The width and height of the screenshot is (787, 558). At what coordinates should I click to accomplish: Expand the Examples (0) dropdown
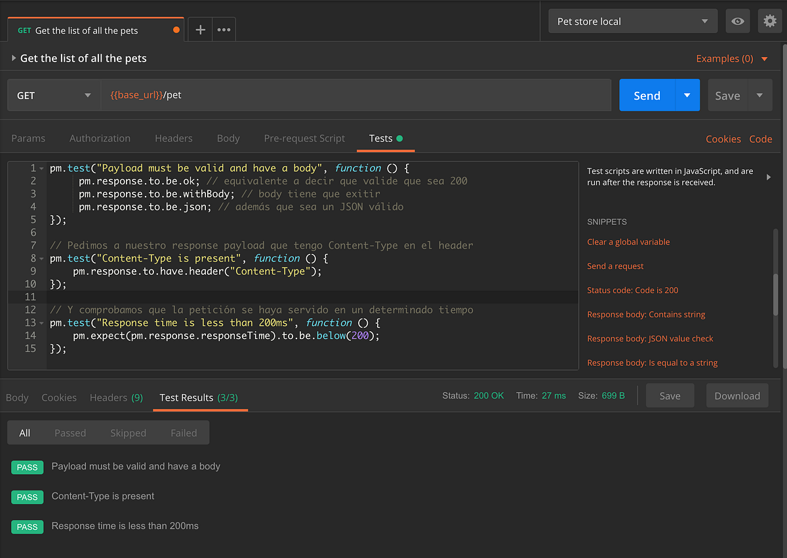tap(733, 58)
